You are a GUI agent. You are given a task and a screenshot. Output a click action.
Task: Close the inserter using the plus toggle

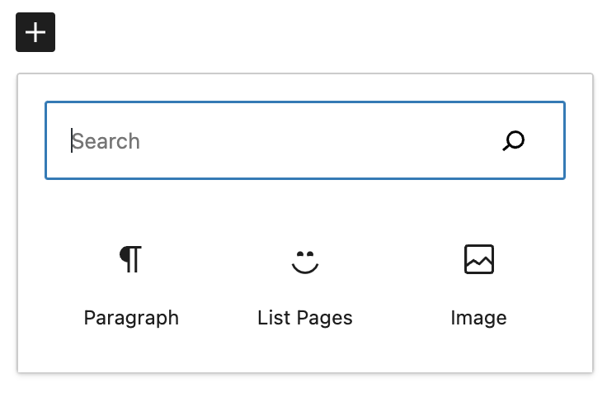(35, 32)
